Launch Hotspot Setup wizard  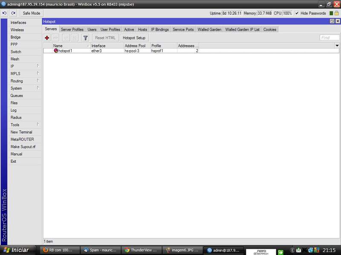pos(134,38)
